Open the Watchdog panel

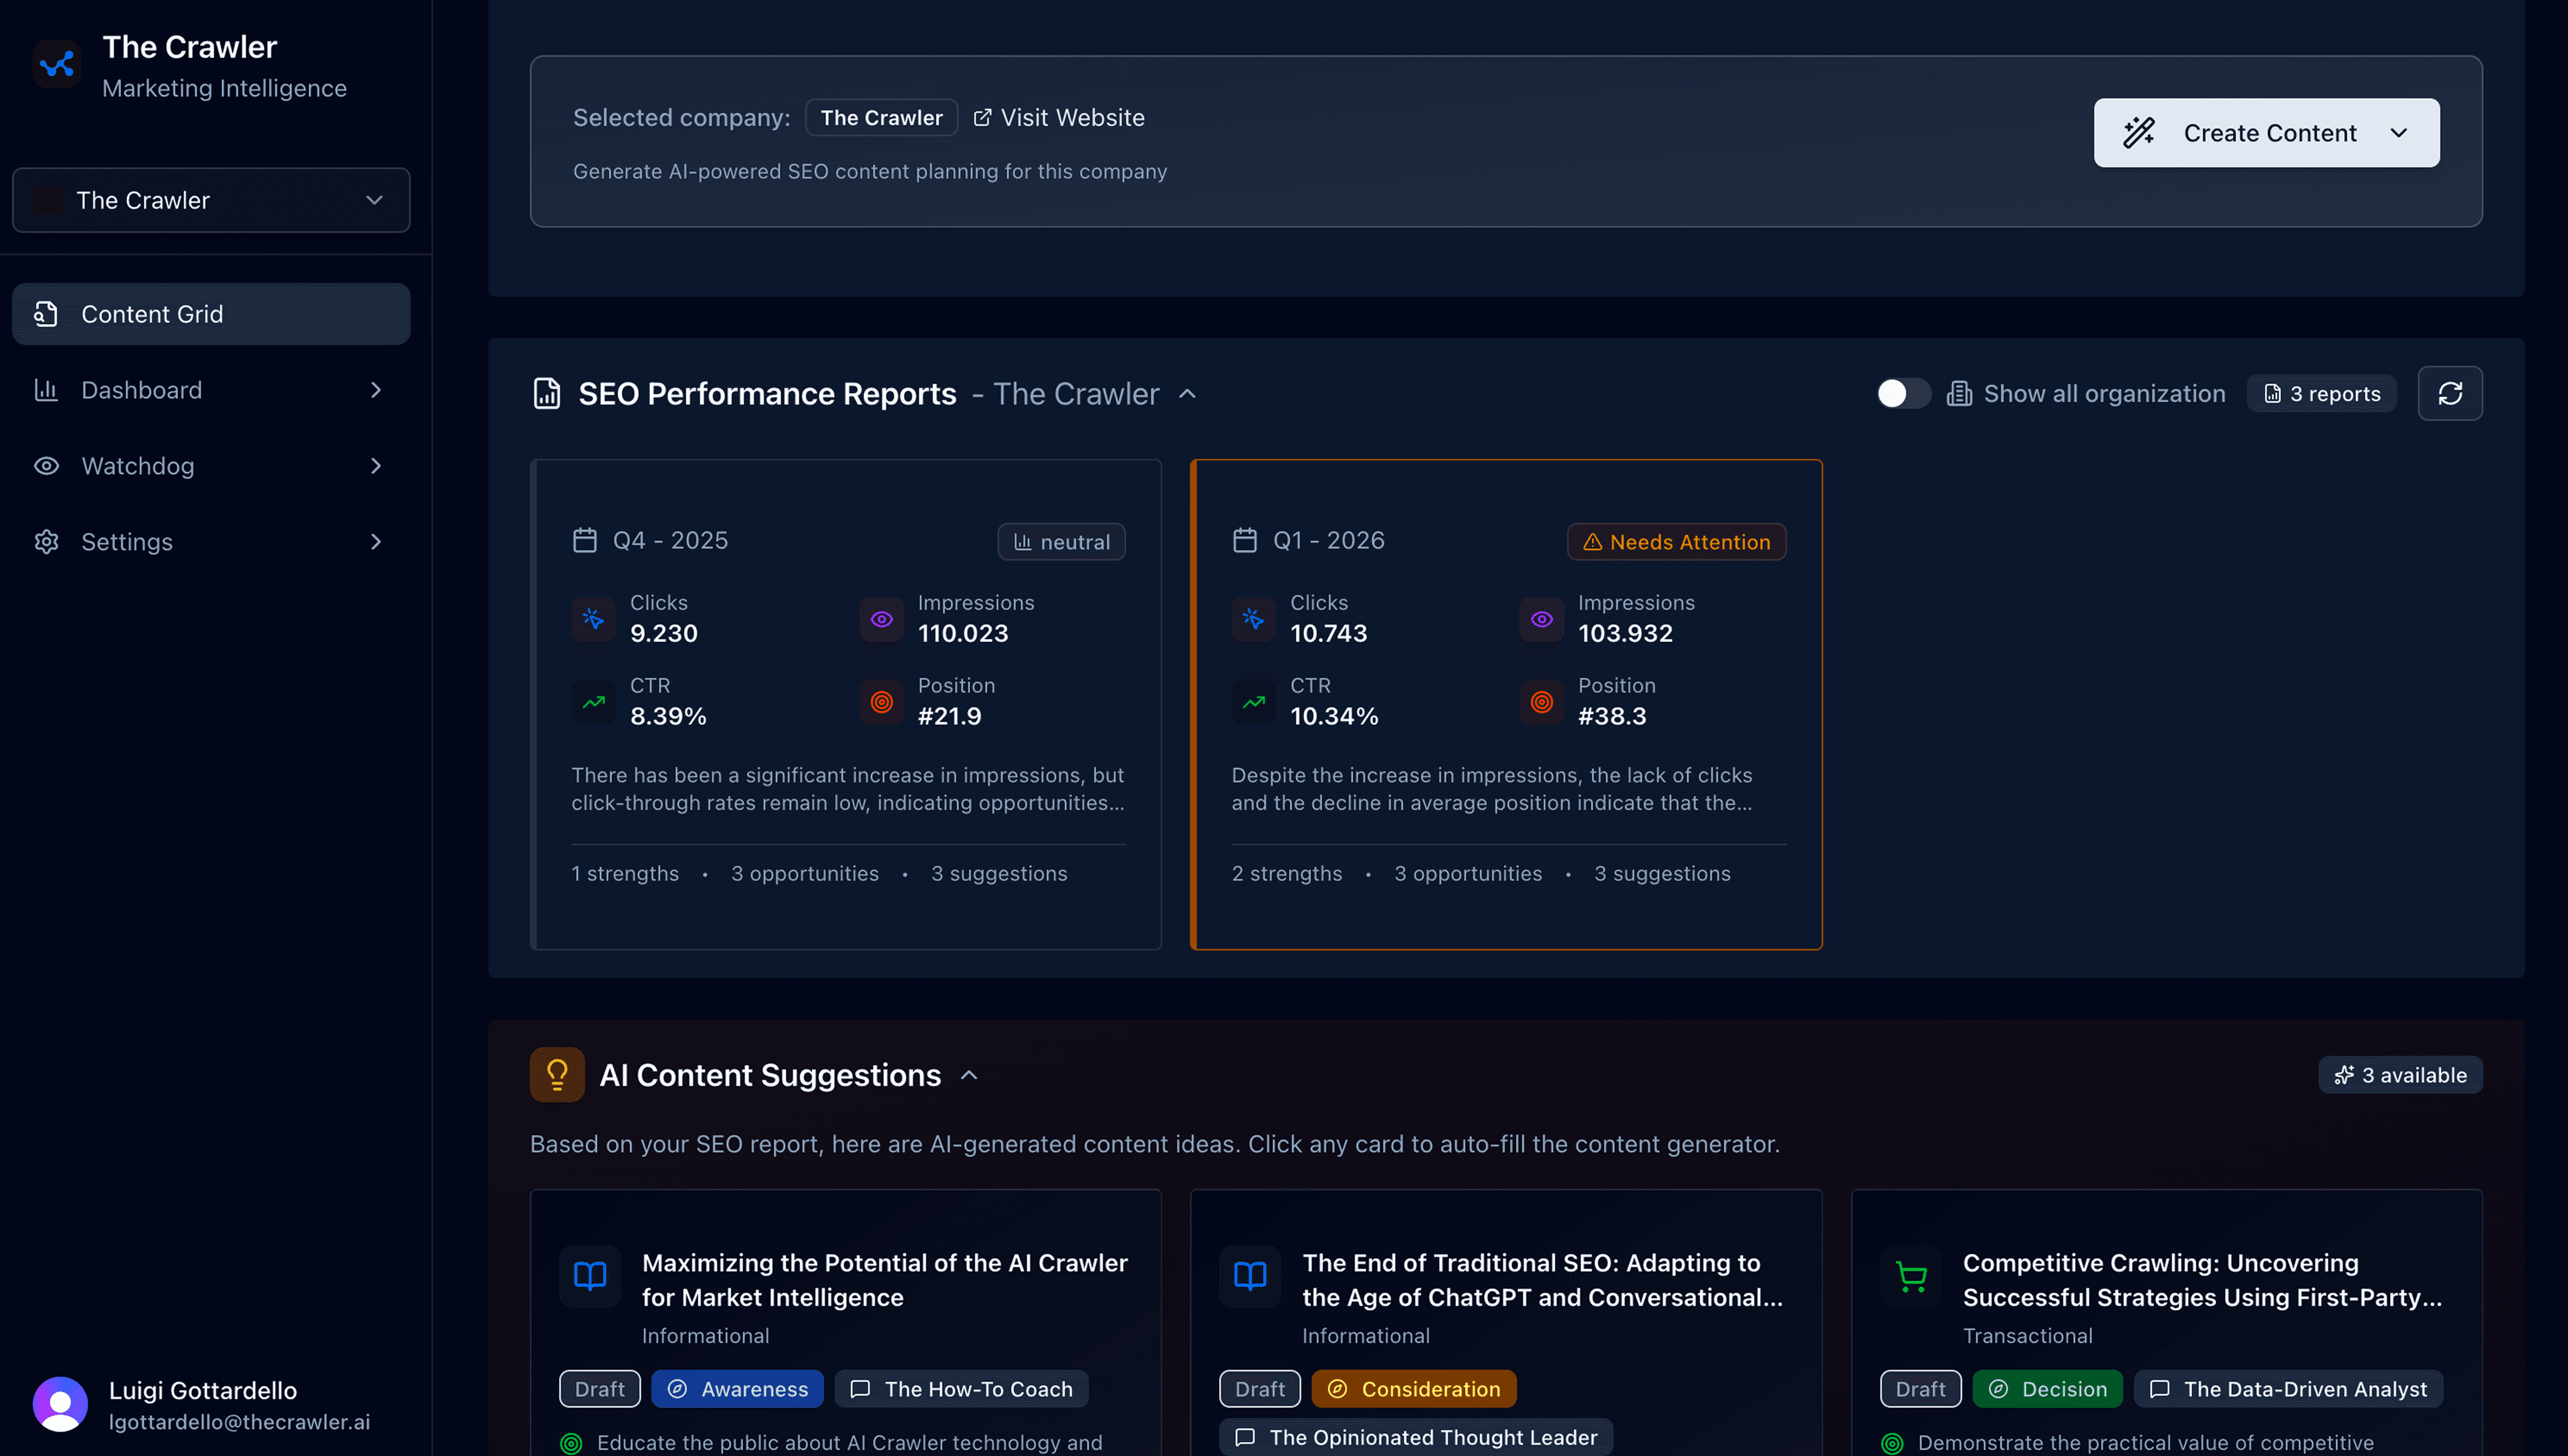click(137, 465)
